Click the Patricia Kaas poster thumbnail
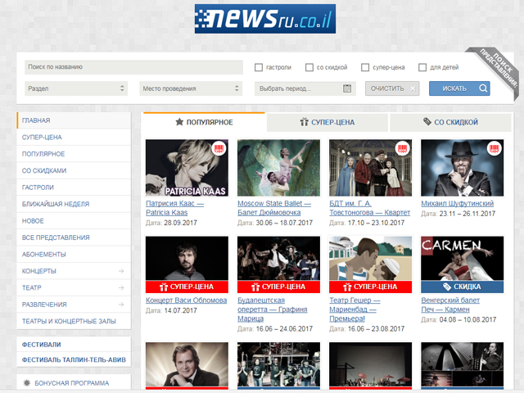The height and width of the screenshot is (393, 524). pyautogui.click(x=187, y=168)
